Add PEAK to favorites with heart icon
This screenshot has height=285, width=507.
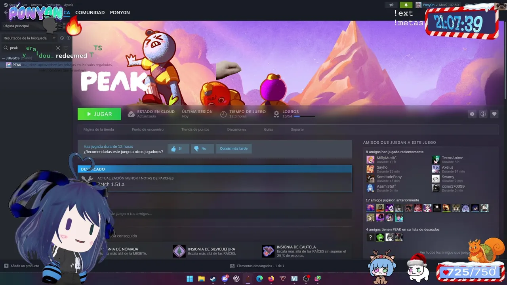click(x=494, y=114)
